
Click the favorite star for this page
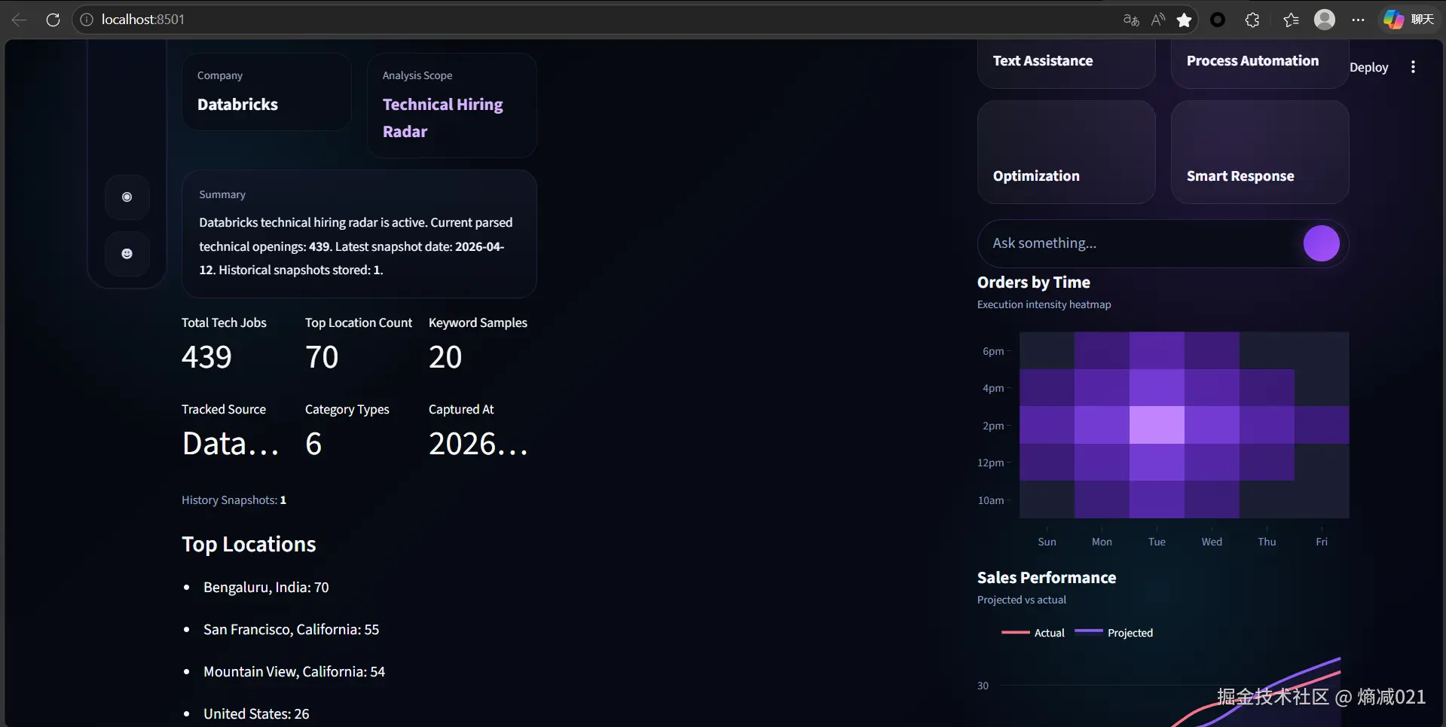(x=1185, y=20)
